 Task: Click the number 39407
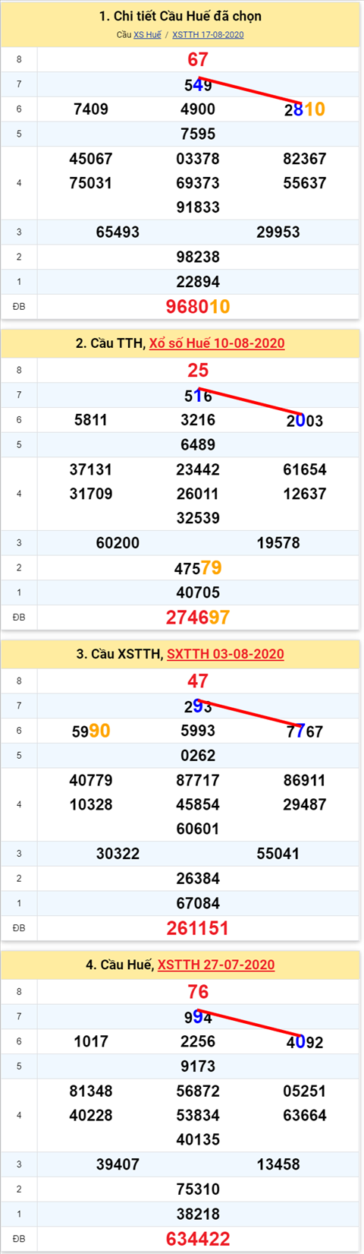[x=118, y=1164]
